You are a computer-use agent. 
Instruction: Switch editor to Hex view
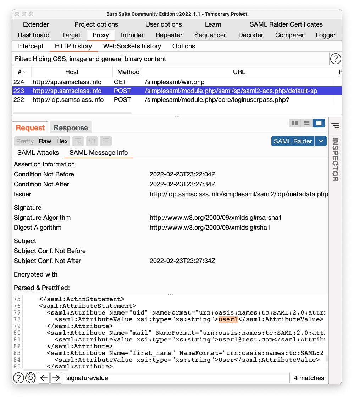(x=62, y=141)
